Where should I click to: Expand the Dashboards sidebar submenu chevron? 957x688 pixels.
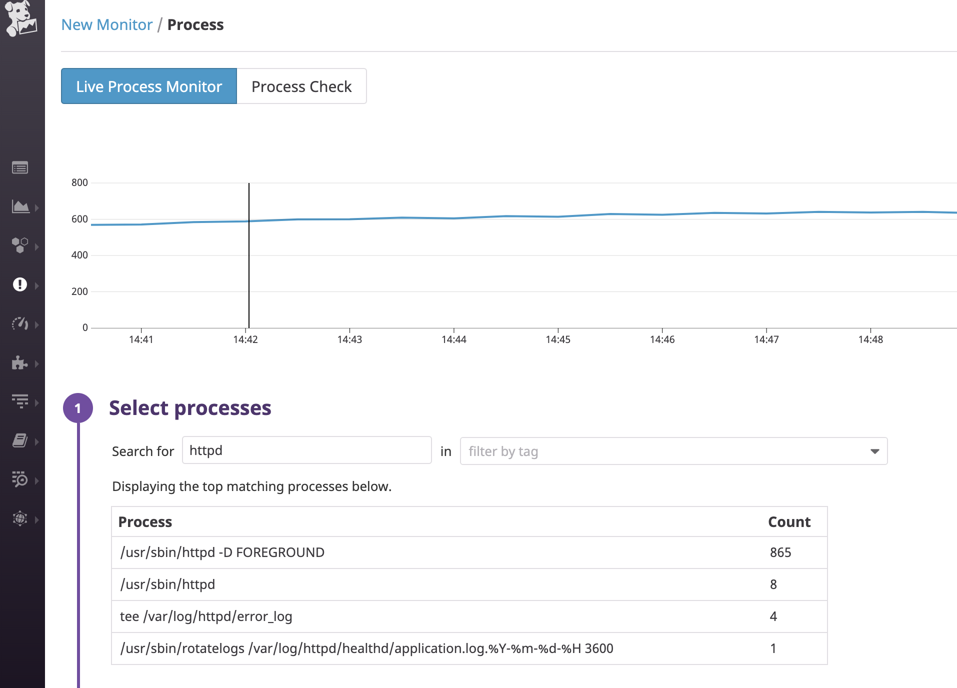pyautogui.click(x=37, y=208)
